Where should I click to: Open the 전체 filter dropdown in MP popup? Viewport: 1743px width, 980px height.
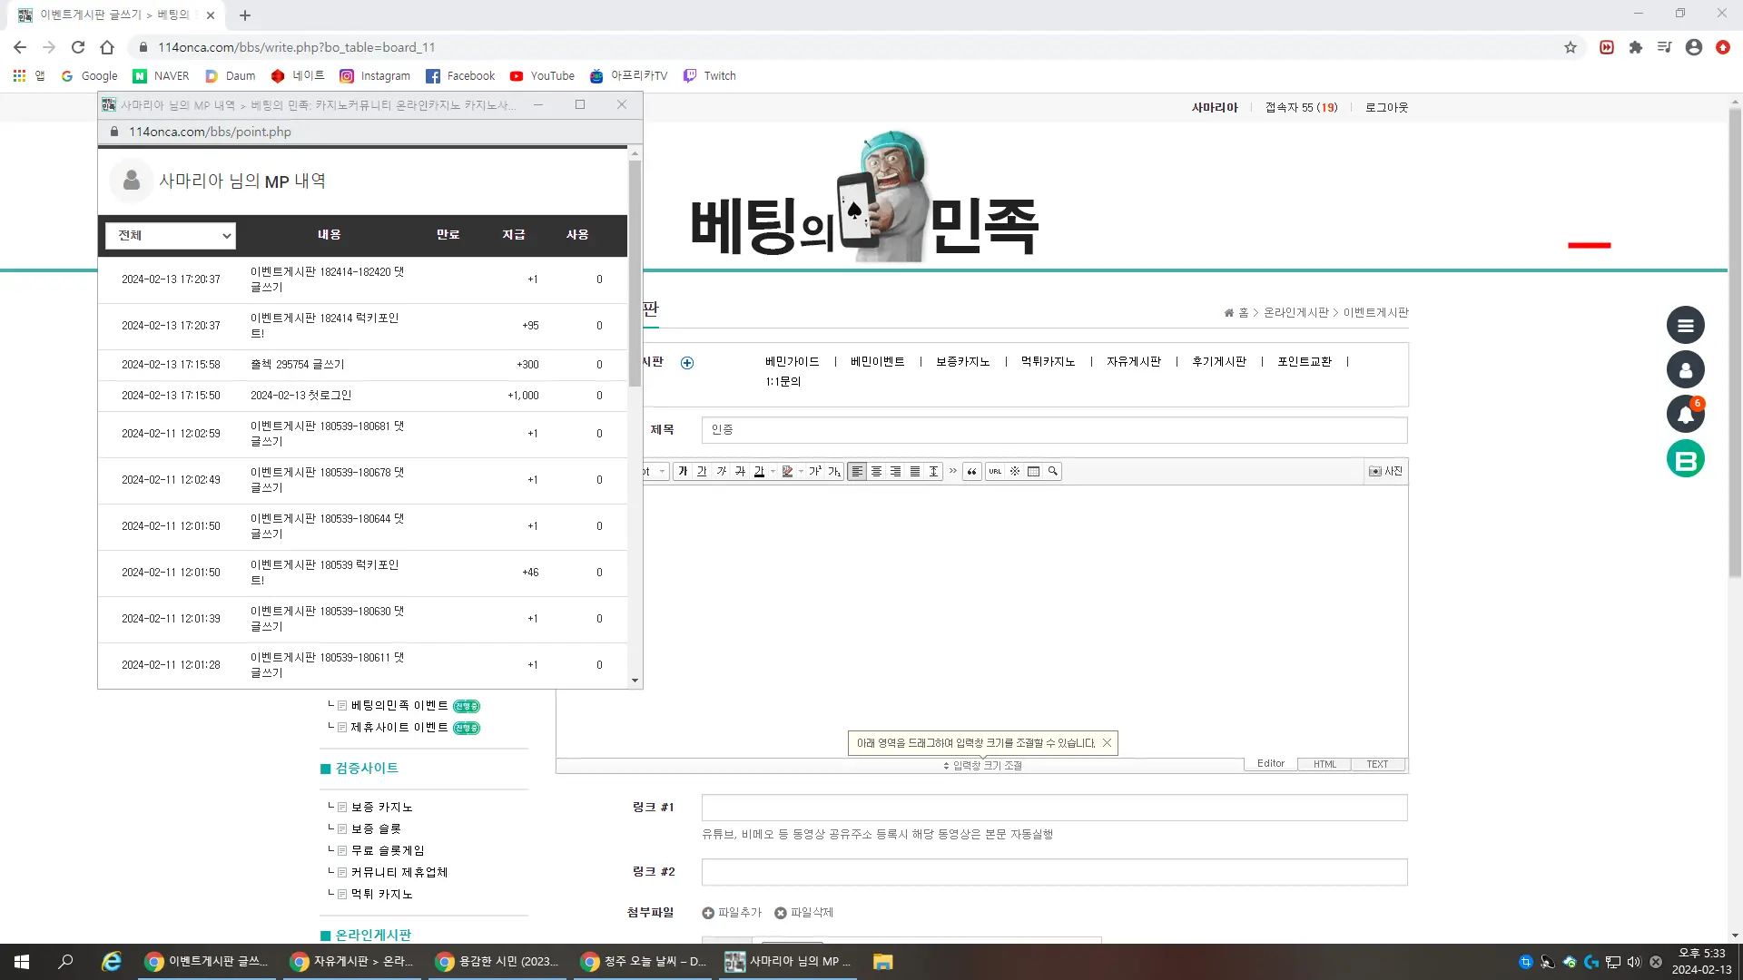171,235
